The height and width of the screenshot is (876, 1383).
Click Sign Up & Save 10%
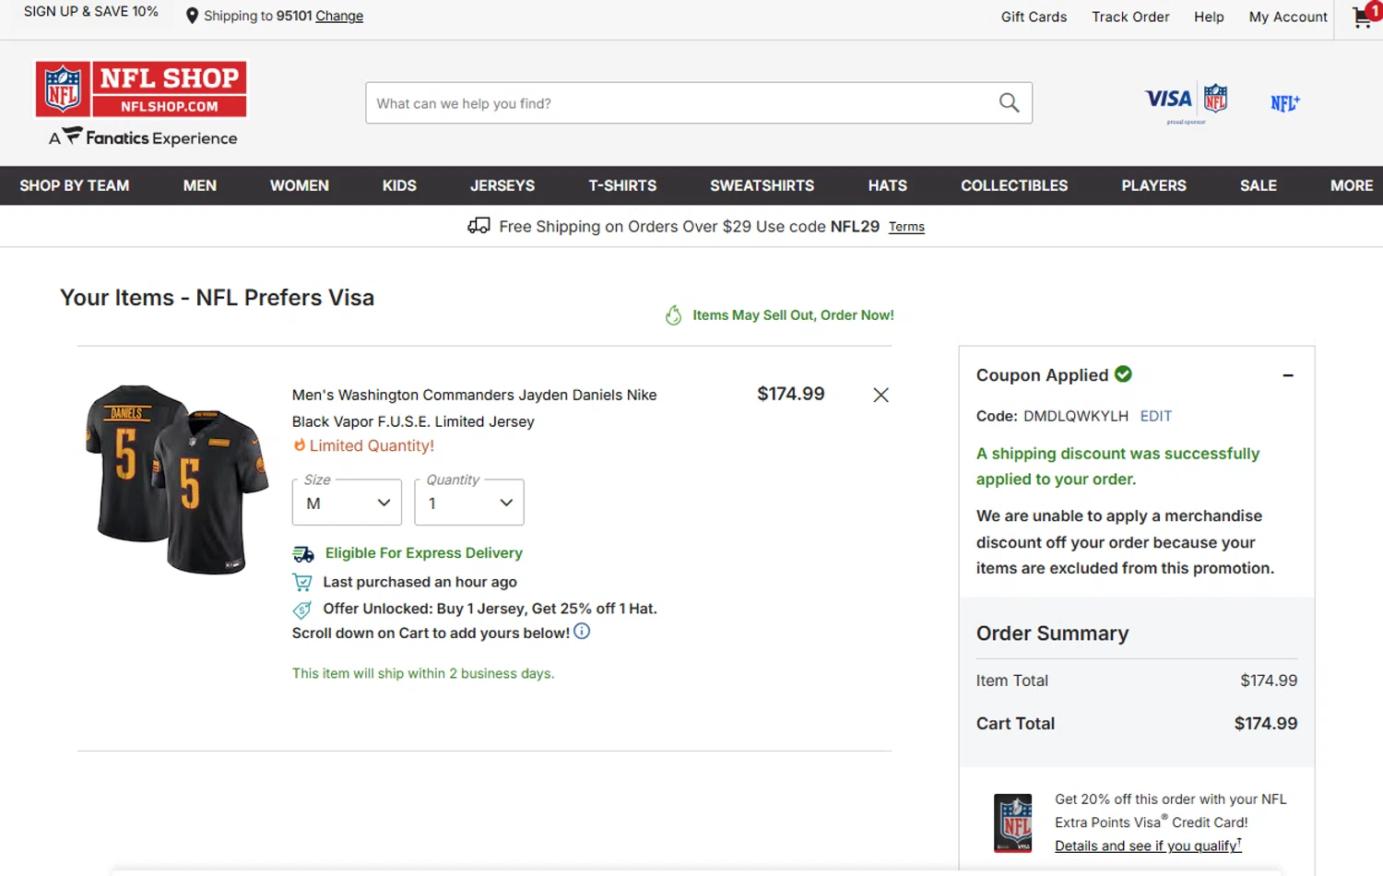coord(91,12)
